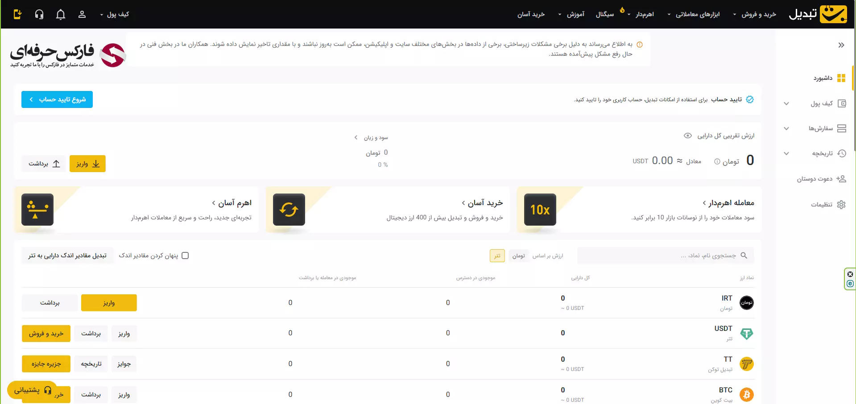Click the 10x leverage trading icon

coord(540,210)
